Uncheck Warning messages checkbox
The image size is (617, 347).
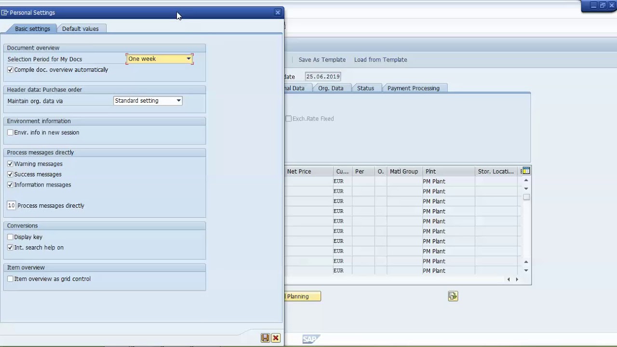tap(10, 164)
